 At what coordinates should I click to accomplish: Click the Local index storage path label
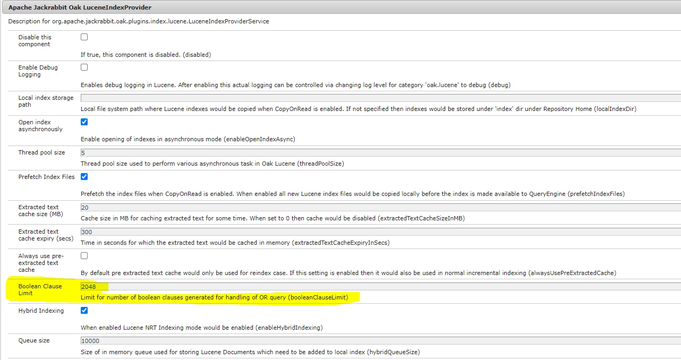46,101
